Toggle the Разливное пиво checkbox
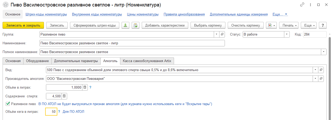Viewport: 331px width, 120px height. [7, 104]
